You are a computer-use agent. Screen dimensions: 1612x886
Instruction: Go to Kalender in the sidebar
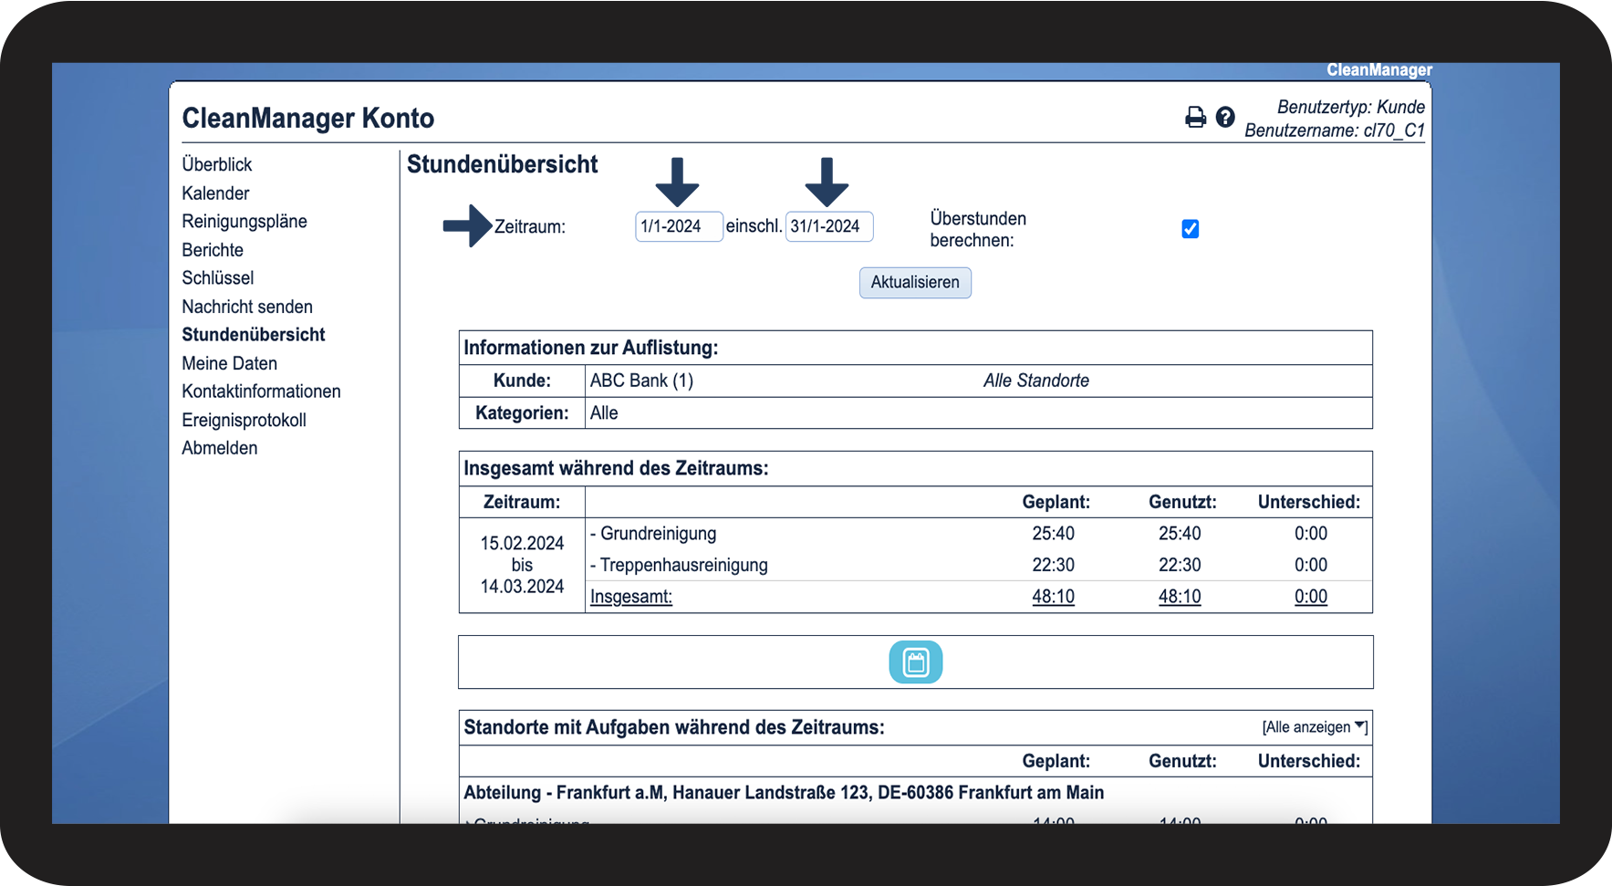[215, 193]
